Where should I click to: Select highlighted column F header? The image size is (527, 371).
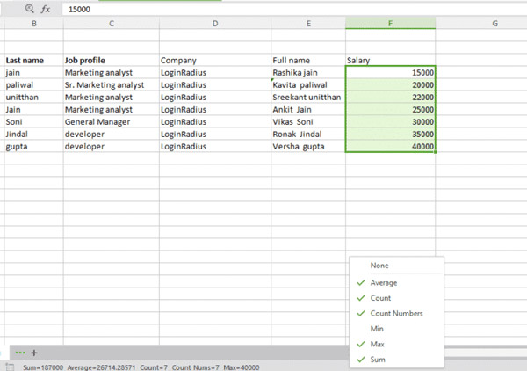(390, 24)
